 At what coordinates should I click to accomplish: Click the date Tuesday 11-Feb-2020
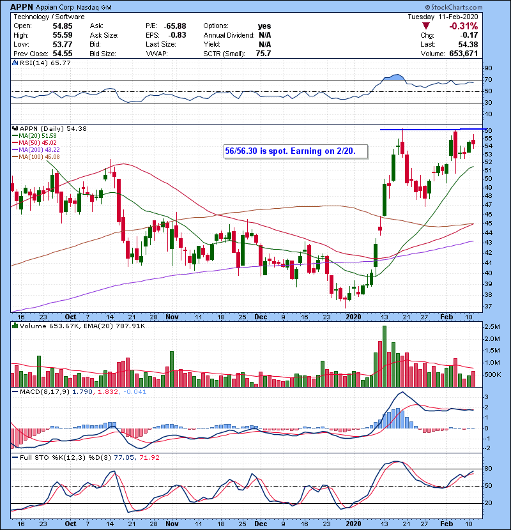(443, 17)
